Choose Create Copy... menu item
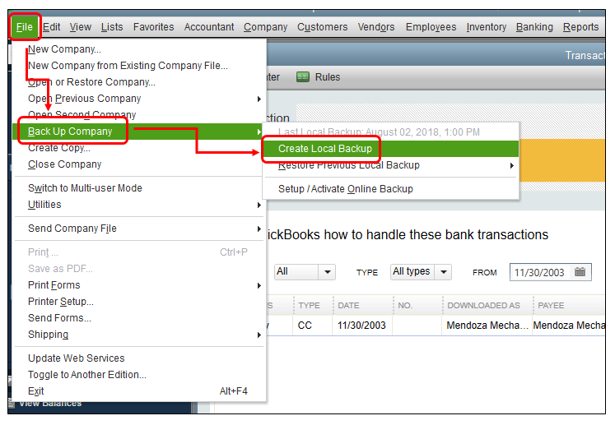615x425 pixels. (139, 148)
